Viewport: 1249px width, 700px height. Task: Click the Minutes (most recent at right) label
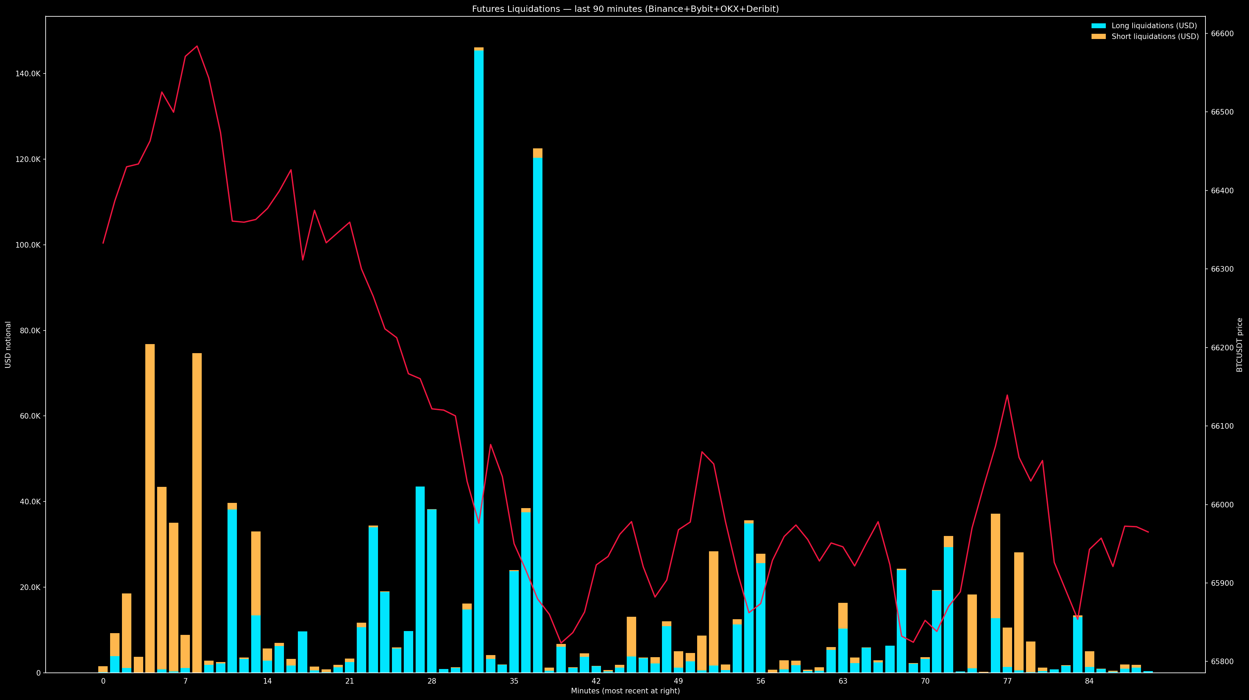[x=625, y=691]
